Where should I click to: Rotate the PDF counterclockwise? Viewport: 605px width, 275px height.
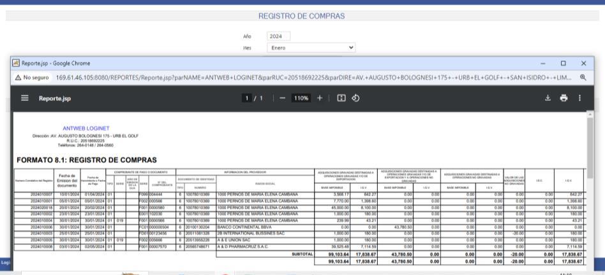[x=355, y=98]
